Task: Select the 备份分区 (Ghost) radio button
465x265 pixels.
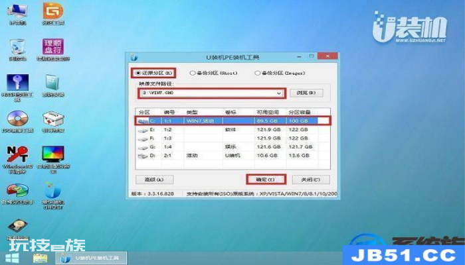Action: (193, 73)
